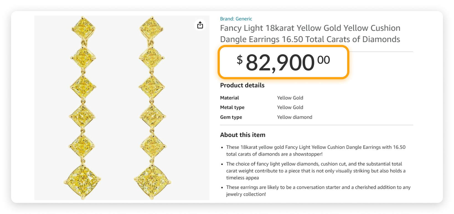This screenshot has width=454, height=214.
Task: Click the circular white share button background
Action: point(200,25)
